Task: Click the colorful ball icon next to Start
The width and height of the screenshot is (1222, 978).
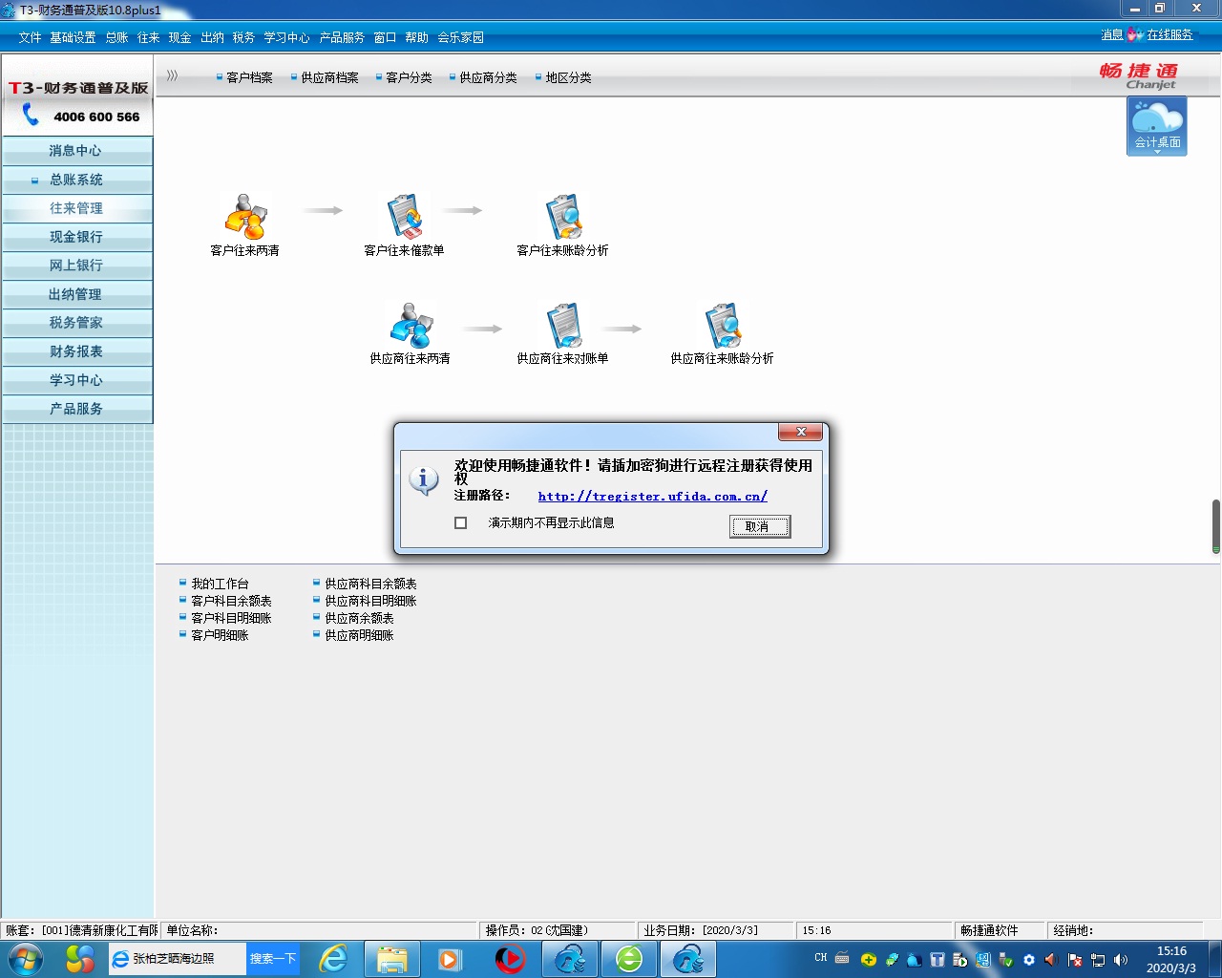Action: tap(80, 959)
